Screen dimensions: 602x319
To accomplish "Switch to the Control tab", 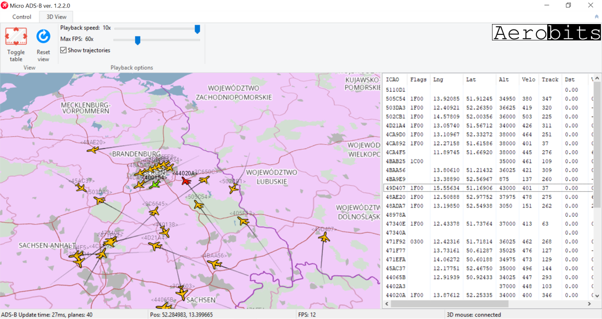I will [x=22, y=17].
